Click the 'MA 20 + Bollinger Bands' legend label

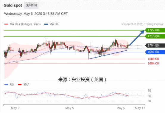(x=25, y=24)
